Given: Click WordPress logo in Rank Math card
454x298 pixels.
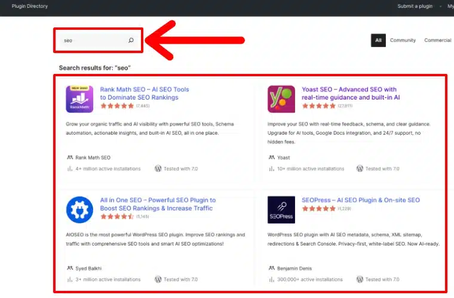Looking at the screenshot, I should point(158,168).
